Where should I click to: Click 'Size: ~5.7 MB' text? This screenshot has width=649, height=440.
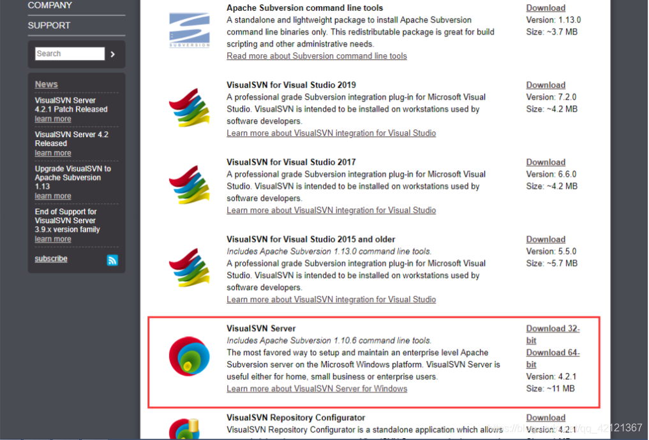tap(552, 263)
